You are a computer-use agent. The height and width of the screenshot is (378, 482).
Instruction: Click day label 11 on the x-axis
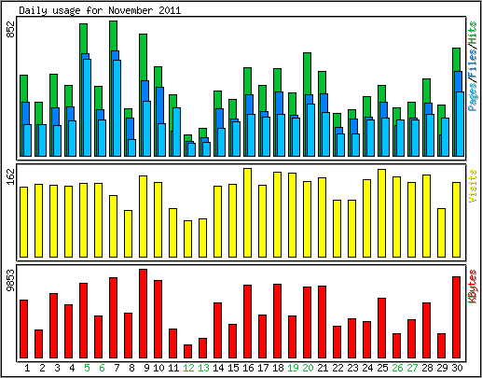[x=173, y=368]
